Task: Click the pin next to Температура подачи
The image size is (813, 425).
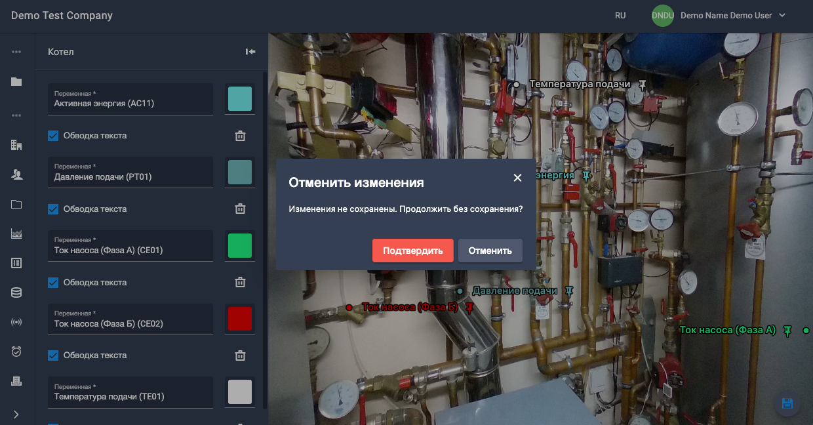Action: point(643,84)
